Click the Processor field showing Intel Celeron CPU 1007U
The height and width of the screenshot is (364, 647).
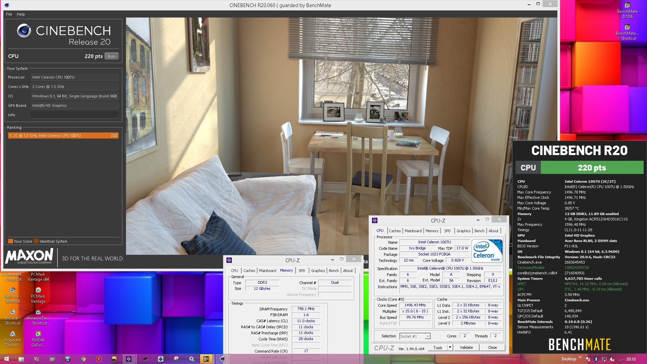[74, 77]
